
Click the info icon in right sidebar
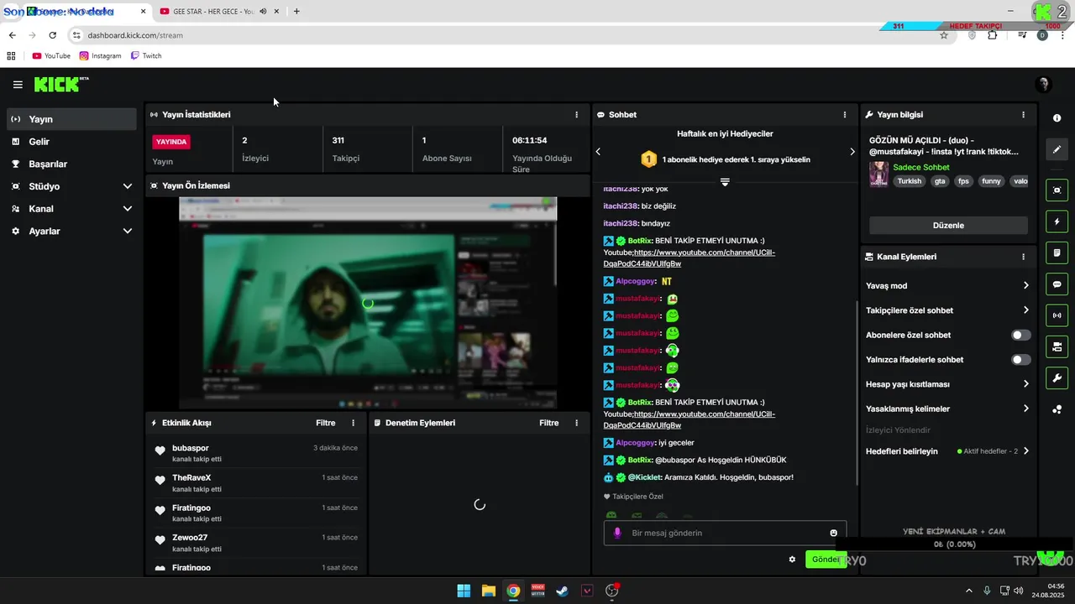[x=1057, y=118]
